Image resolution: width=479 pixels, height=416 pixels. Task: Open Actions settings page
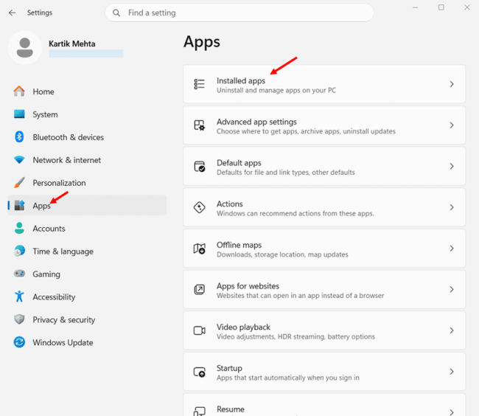click(324, 207)
